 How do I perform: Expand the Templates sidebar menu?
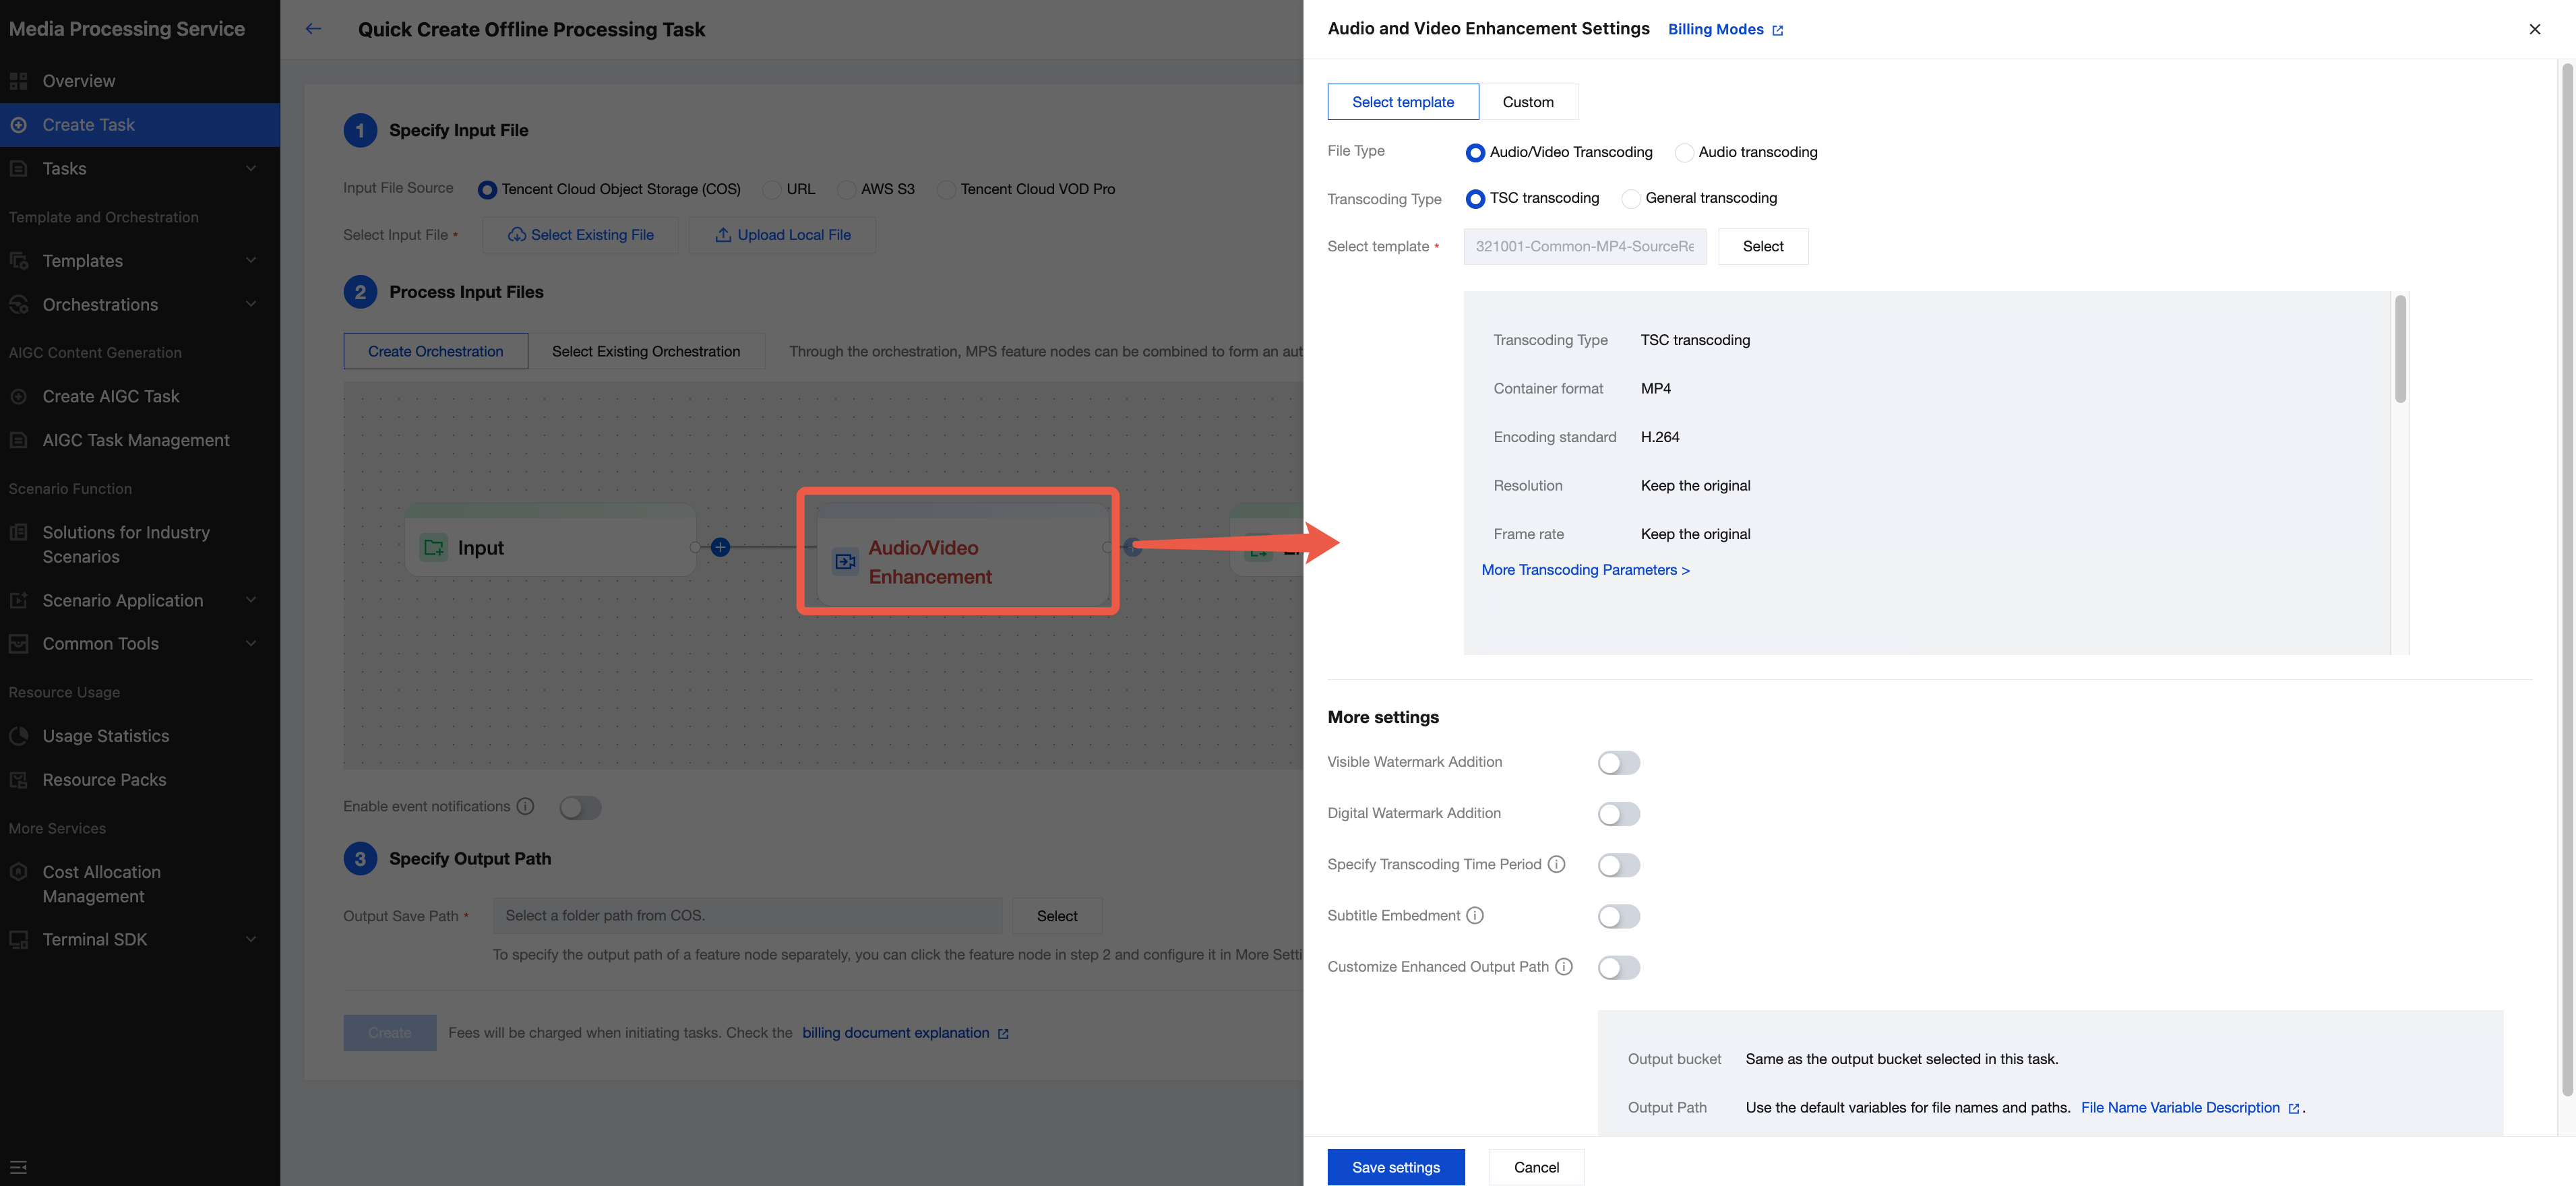pyautogui.click(x=251, y=260)
